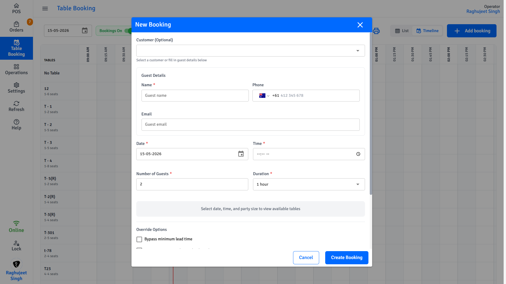Click the 02:30 PM timeline column header
The image size is (506, 284).
tap(485, 54)
